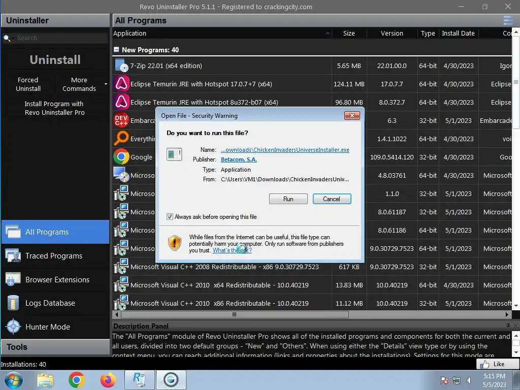520x390 pixels.
Task: Click the Embarcadero Dev-C++ icon
Action: [x=121, y=120]
